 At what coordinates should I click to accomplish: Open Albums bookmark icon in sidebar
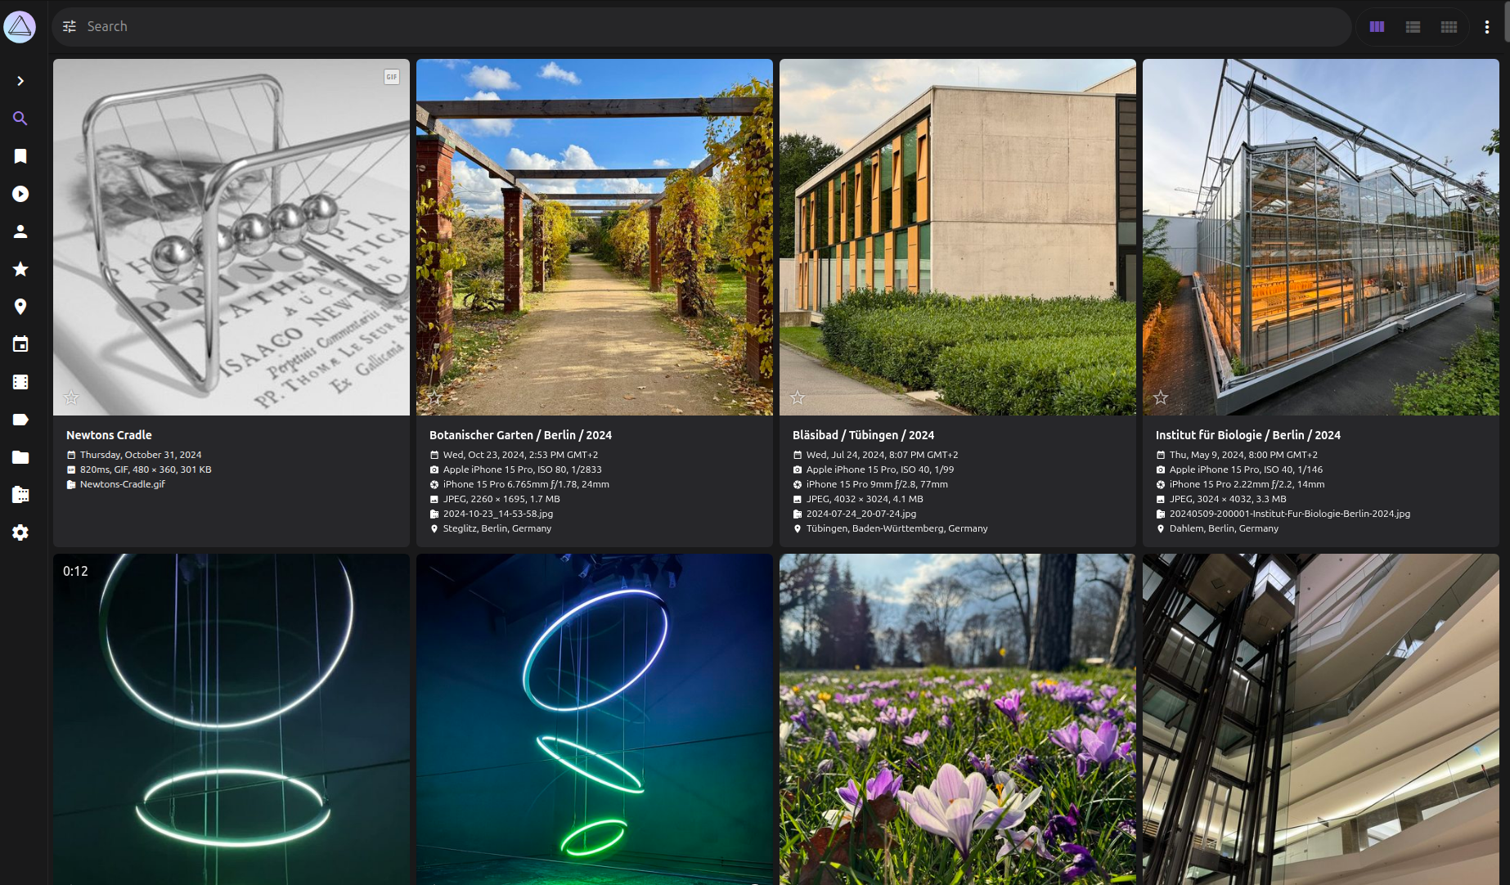20,156
